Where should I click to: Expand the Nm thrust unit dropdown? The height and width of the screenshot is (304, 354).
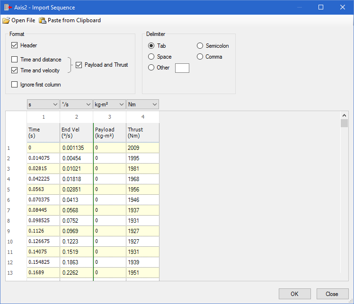point(142,104)
